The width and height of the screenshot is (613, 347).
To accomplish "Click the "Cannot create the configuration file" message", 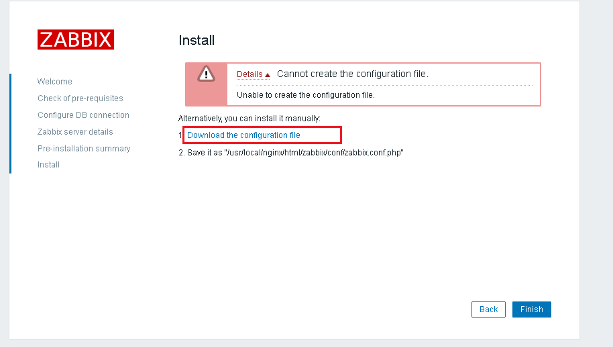I will point(352,74).
